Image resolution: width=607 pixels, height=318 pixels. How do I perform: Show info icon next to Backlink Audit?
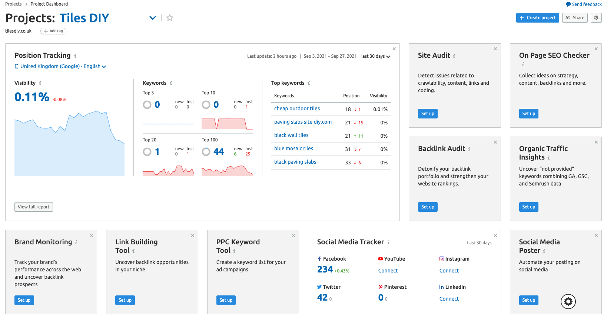coord(469,149)
